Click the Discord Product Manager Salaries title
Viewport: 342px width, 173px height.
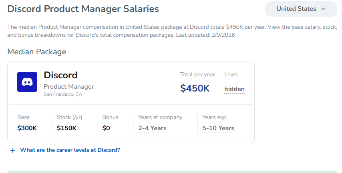click(x=83, y=9)
